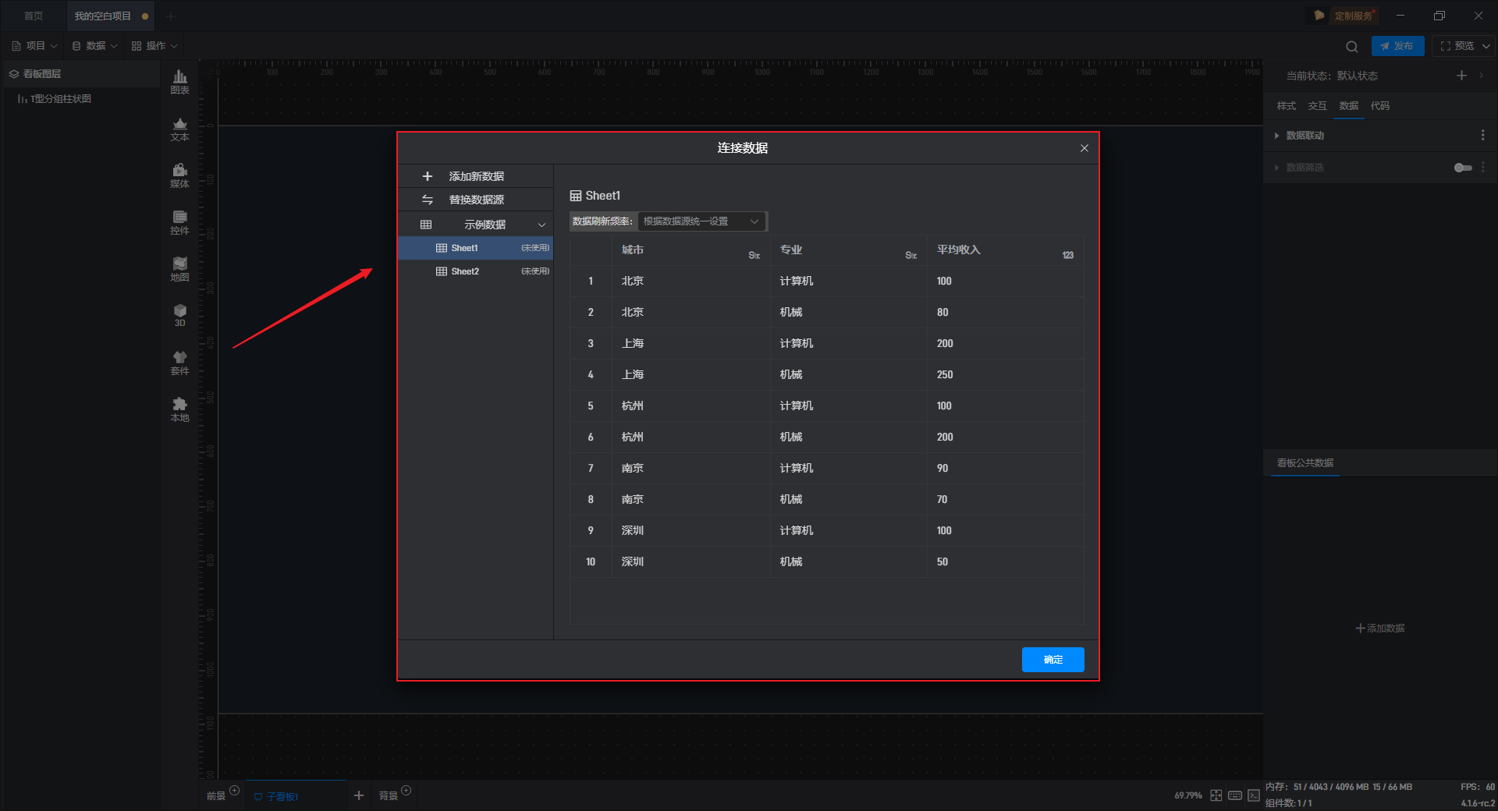Close the 连接数据 dialog
Screen dimensions: 1498x811
1084,148
